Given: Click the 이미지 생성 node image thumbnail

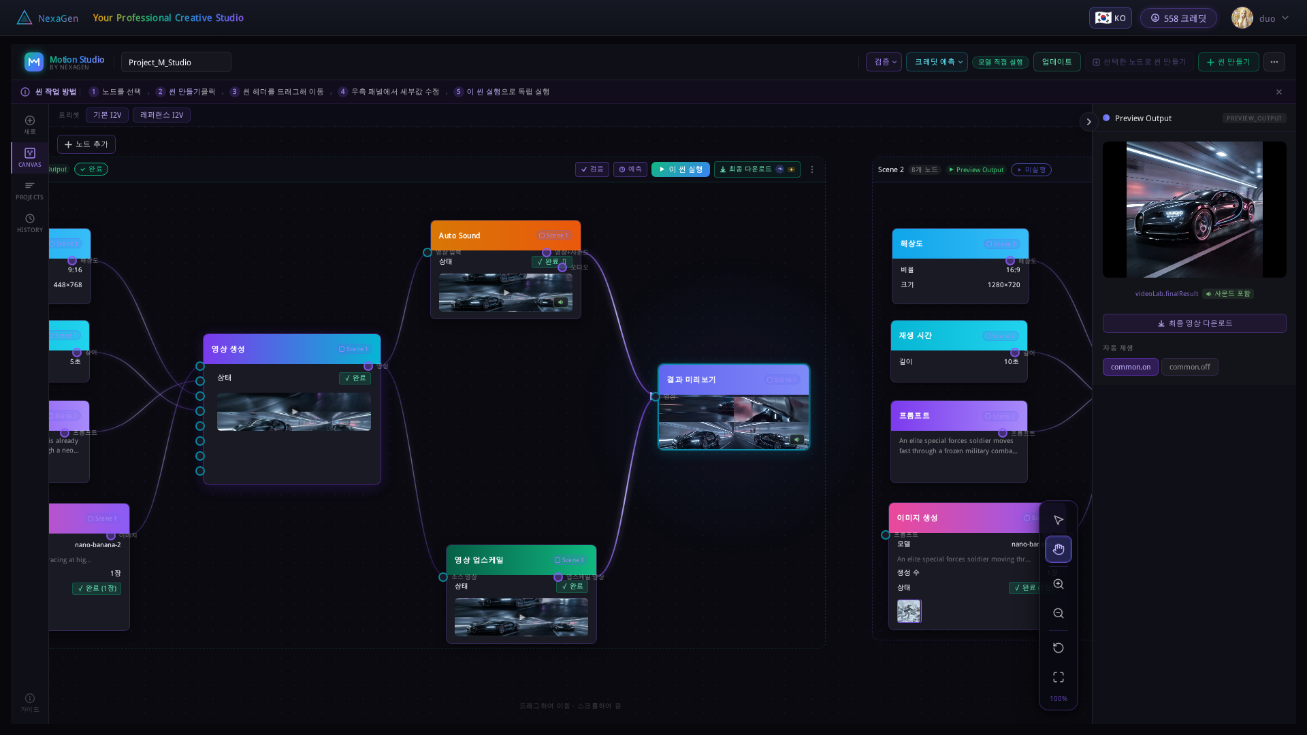Looking at the screenshot, I should 909,611.
